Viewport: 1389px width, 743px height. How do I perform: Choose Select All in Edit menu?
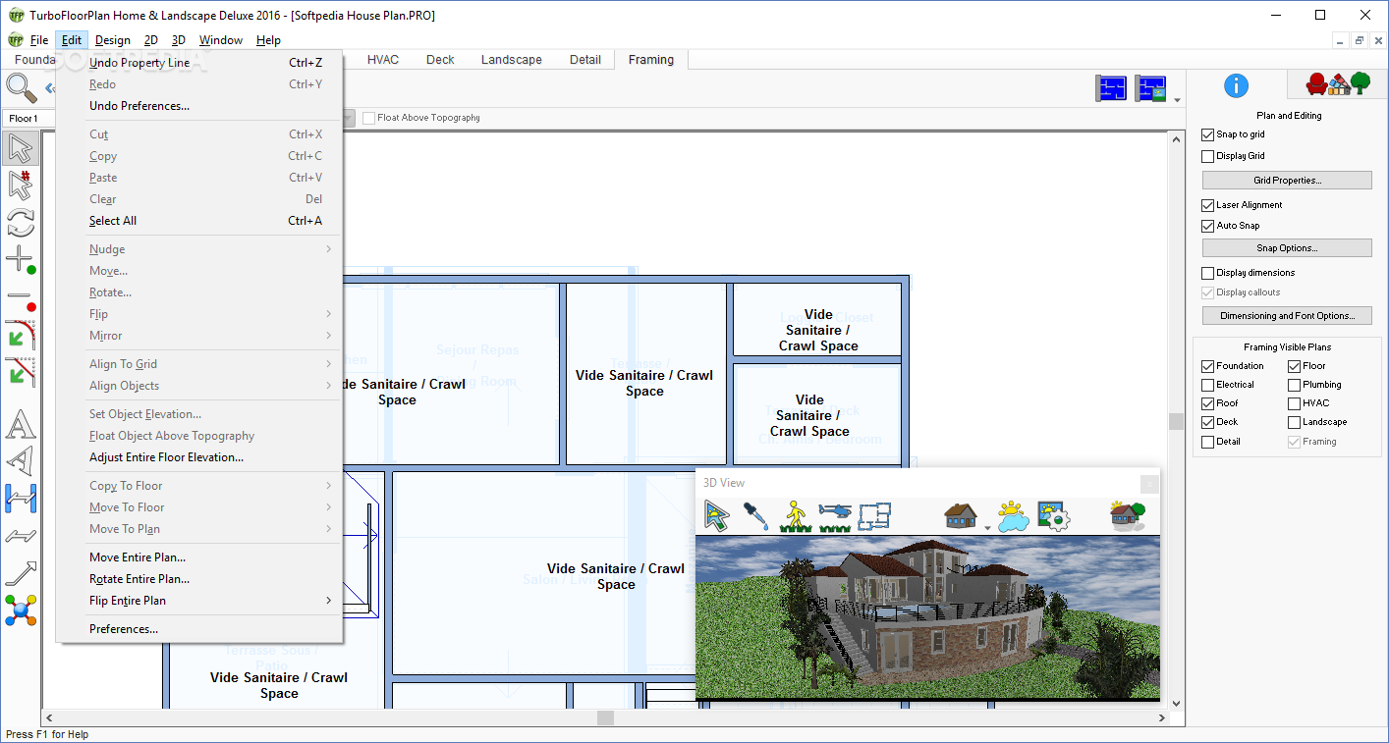point(198,221)
